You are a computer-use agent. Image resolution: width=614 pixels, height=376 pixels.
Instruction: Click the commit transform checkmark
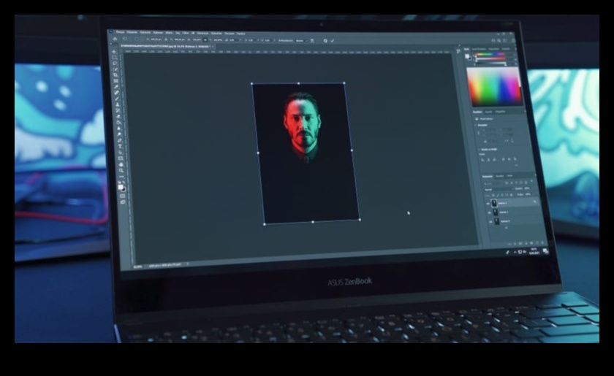coord(333,40)
